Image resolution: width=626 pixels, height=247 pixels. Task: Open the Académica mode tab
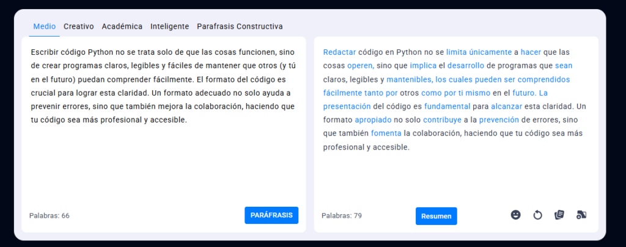(x=122, y=26)
